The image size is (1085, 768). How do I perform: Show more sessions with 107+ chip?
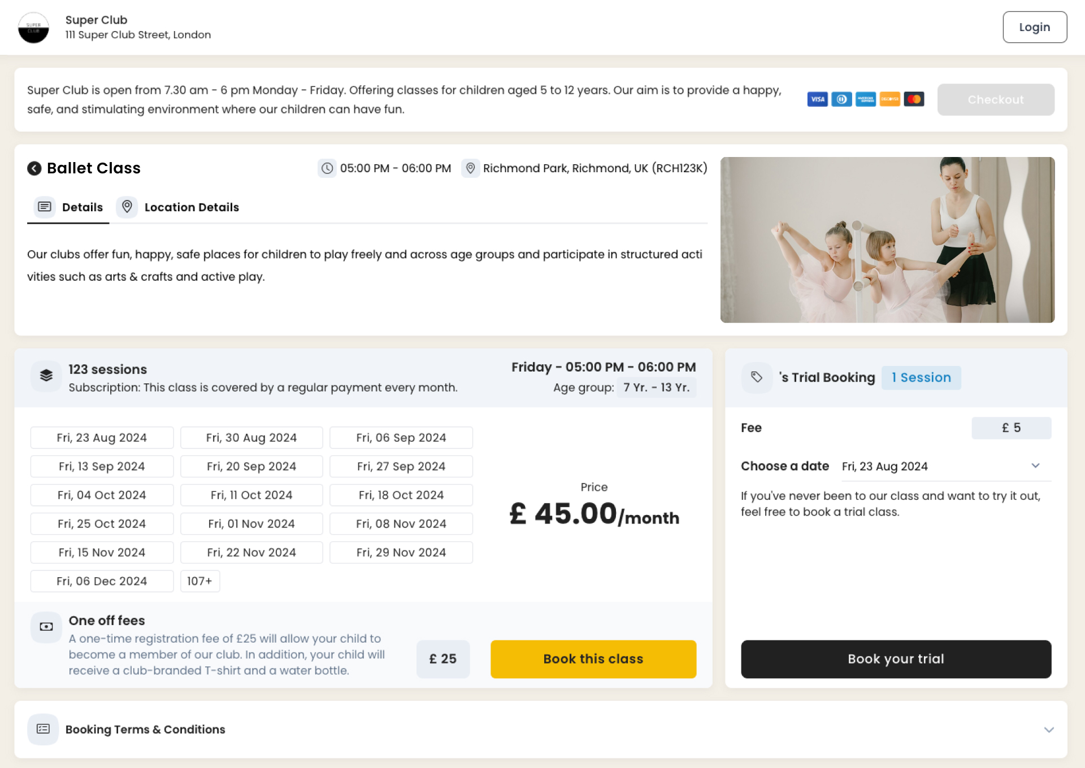tap(199, 581)
